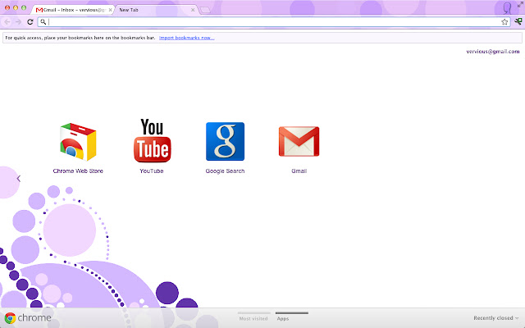Click the Chrome Web Store label
Screen dimensions: 525x328
tap(78, 171)
